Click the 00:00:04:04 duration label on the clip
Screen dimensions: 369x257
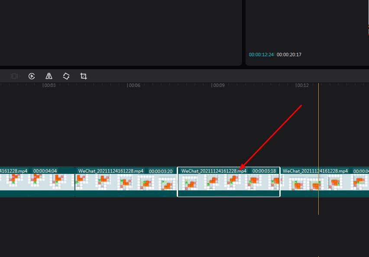tap(45, 171)
